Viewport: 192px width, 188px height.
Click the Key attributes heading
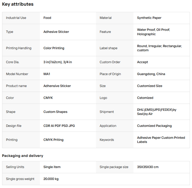tap(18, 4)
